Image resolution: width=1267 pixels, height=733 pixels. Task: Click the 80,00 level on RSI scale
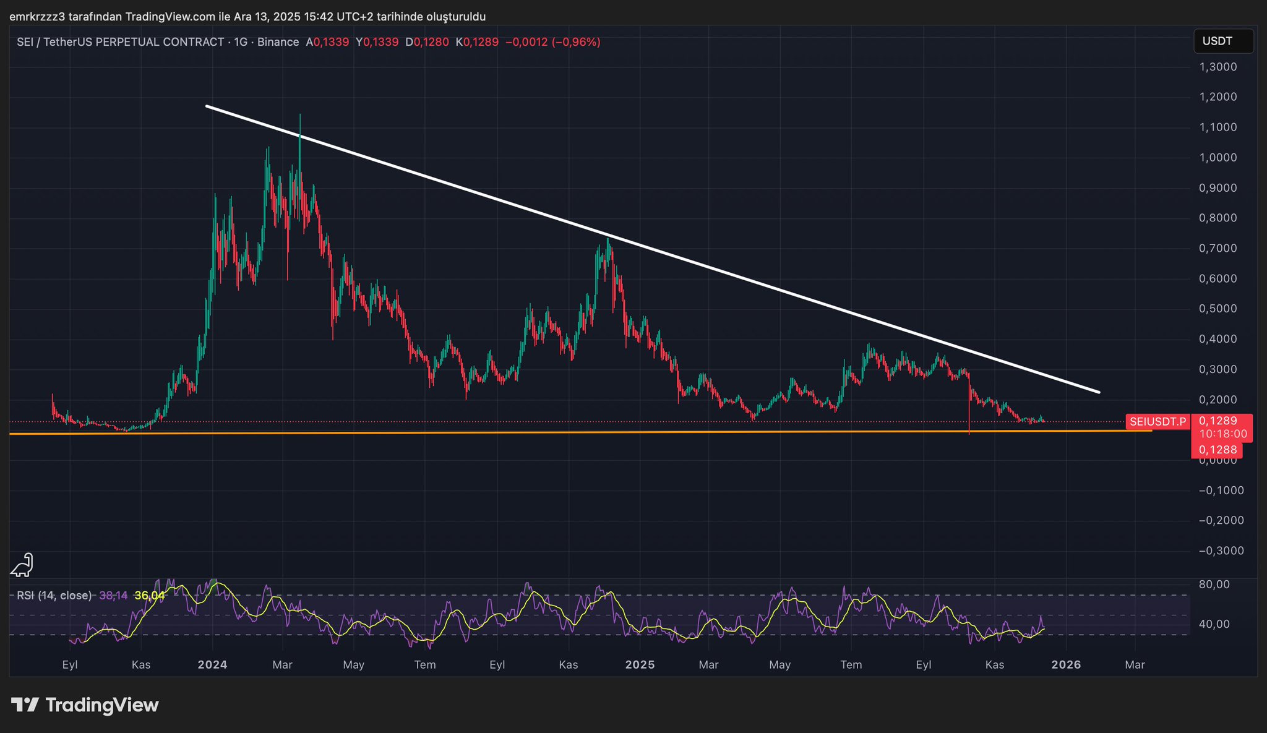point(1214,585)
